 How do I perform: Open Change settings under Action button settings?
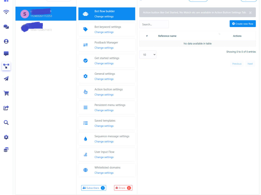click(104, 95)
